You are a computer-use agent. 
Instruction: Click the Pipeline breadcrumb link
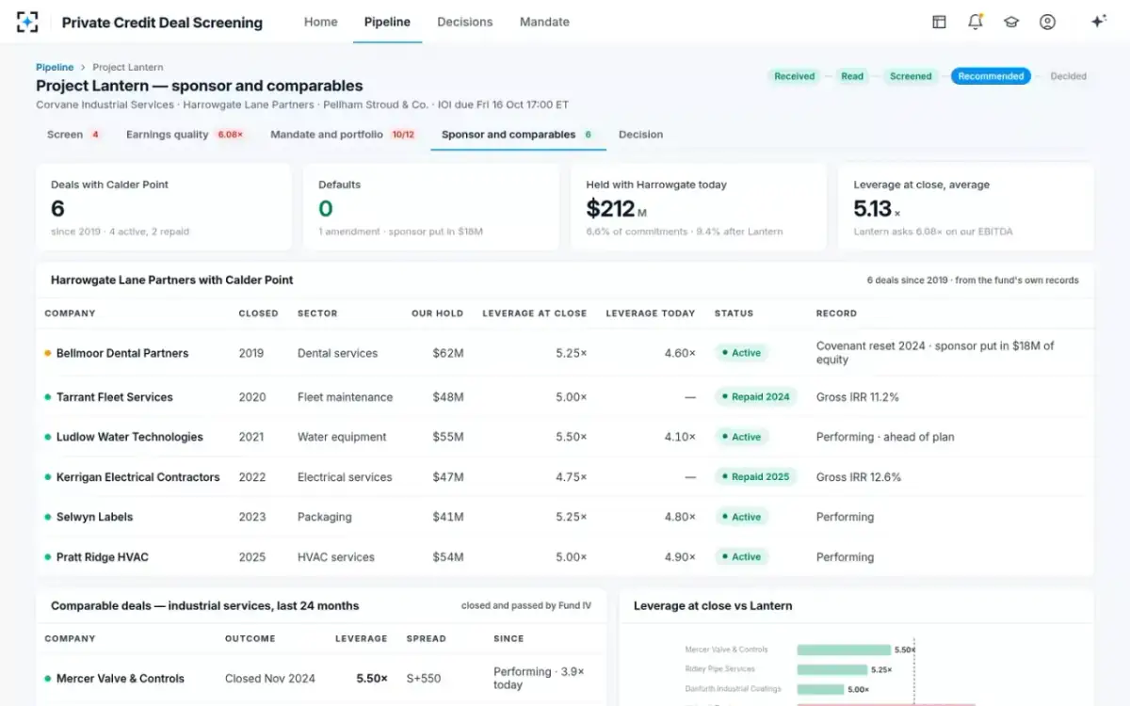55,67
